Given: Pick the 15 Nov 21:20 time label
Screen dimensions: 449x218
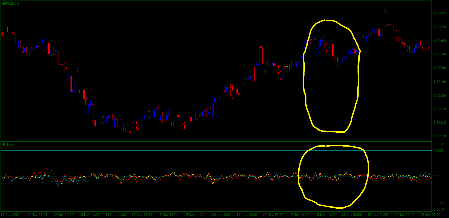Looking at the screenshot, I should (378, 215).
